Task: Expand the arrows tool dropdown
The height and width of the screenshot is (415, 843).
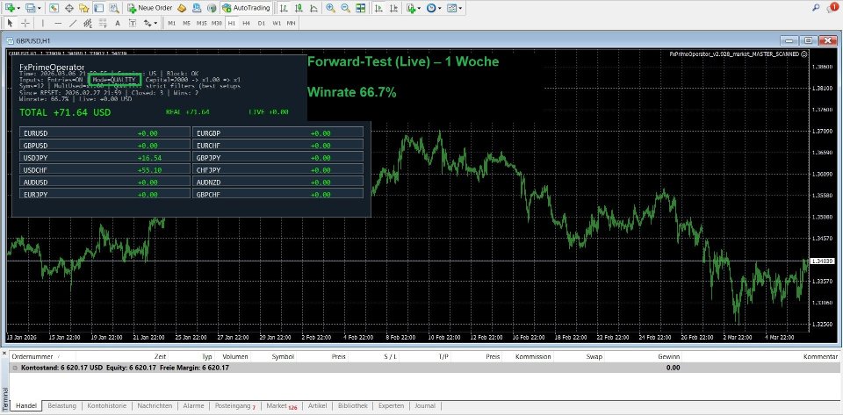Action: (x=156, y=23)
